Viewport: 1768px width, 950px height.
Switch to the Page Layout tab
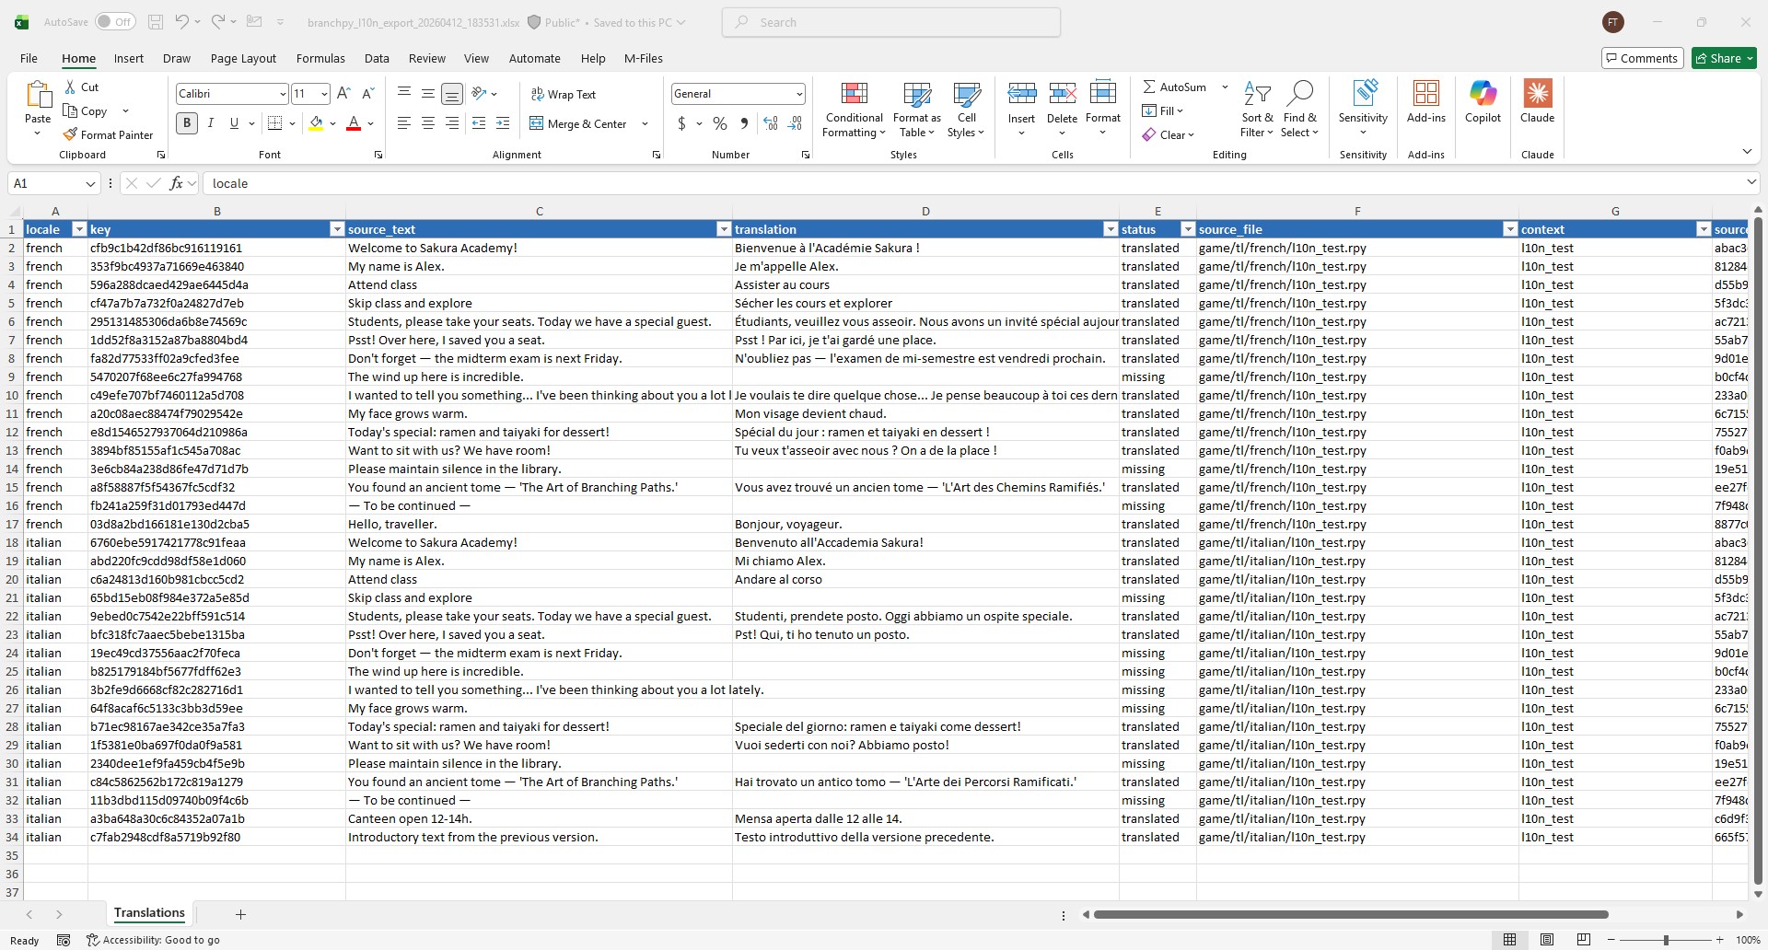tap(243, 58)
